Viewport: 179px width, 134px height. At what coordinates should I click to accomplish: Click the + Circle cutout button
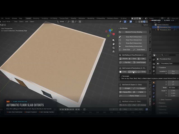(x=142, y=72)
